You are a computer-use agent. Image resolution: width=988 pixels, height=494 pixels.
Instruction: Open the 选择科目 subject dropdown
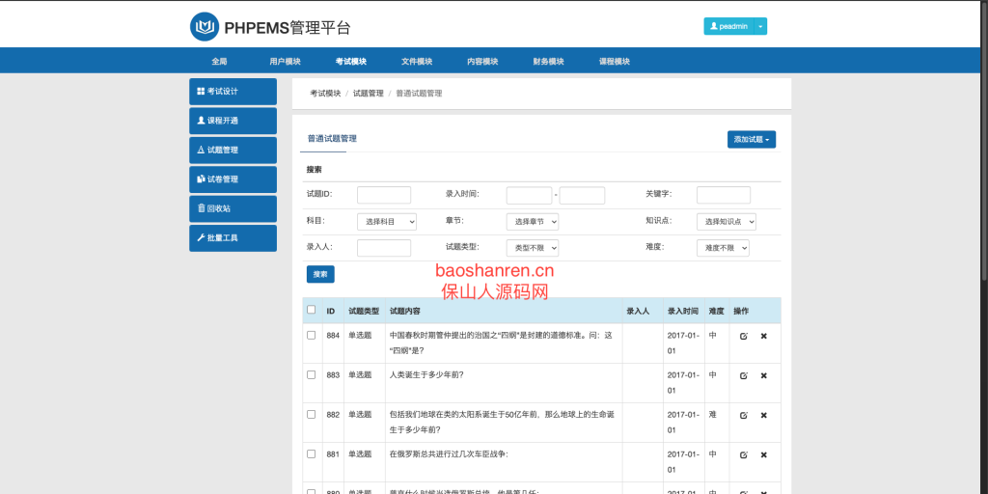[x=387, y=222]
